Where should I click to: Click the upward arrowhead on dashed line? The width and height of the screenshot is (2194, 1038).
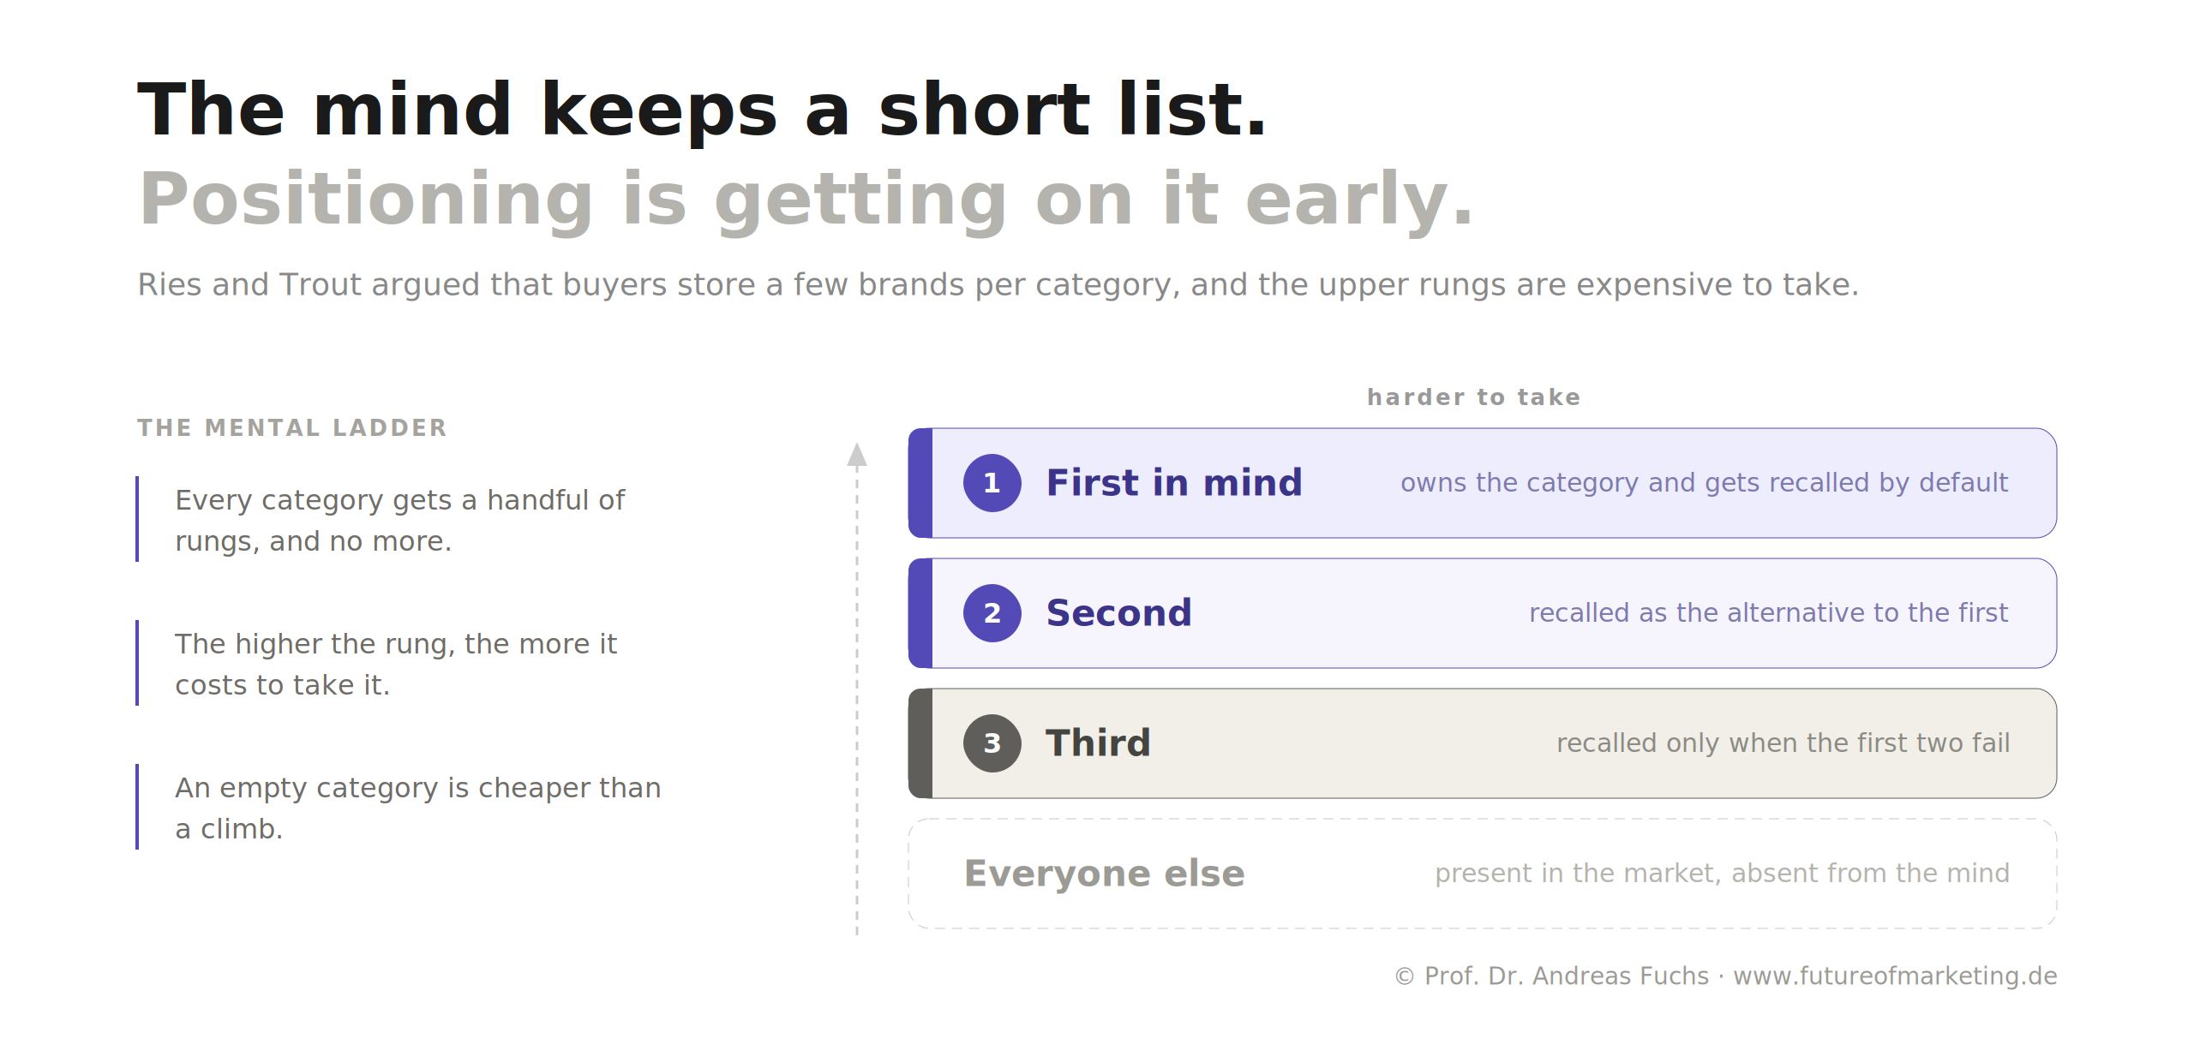click(857, 455)
